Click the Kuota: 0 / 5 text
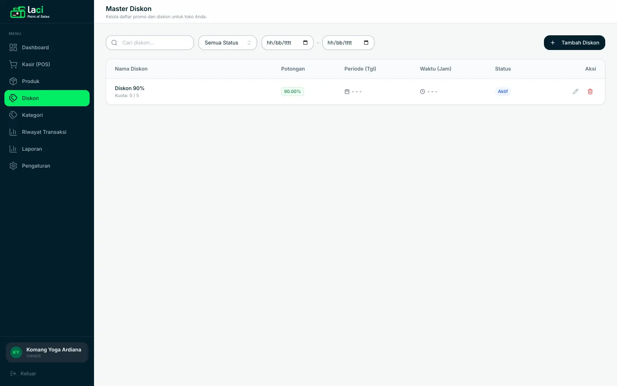Viewport: 617px width, 386px height. click(x=127, y=96)
